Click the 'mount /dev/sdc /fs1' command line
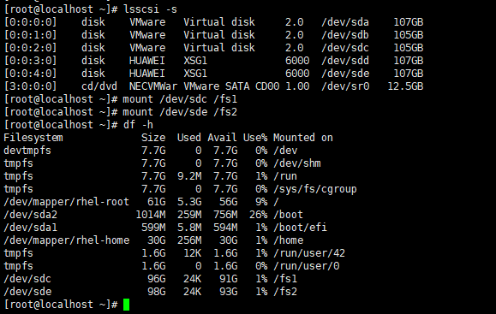The width and height of the screenshot is (496, 314). click(180, 99)
